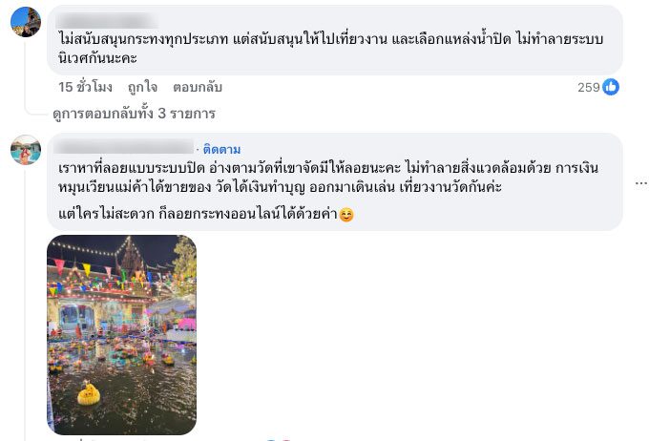Click the smiling emoji ending the comment
649x441 pixels.
coord(346,215)
